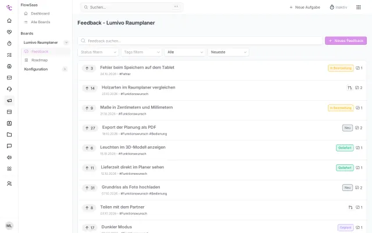
Task: Click the 'Geplant' badge on 'Dunkler Modus'
Action: tap(345, 228)
